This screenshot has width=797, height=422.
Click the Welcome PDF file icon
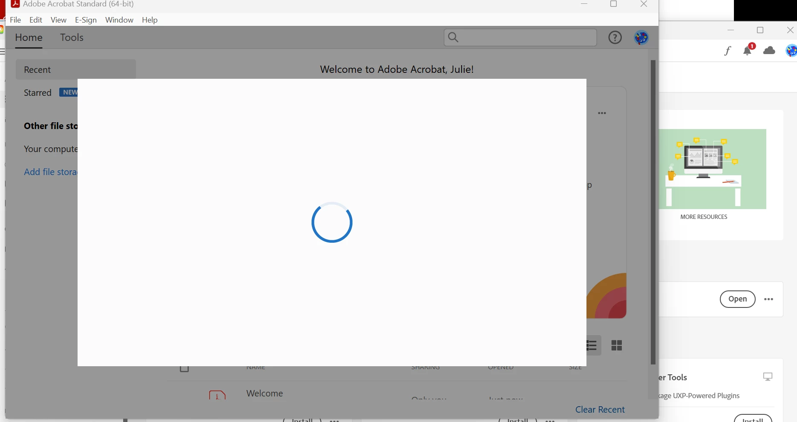tap(217, 395)
